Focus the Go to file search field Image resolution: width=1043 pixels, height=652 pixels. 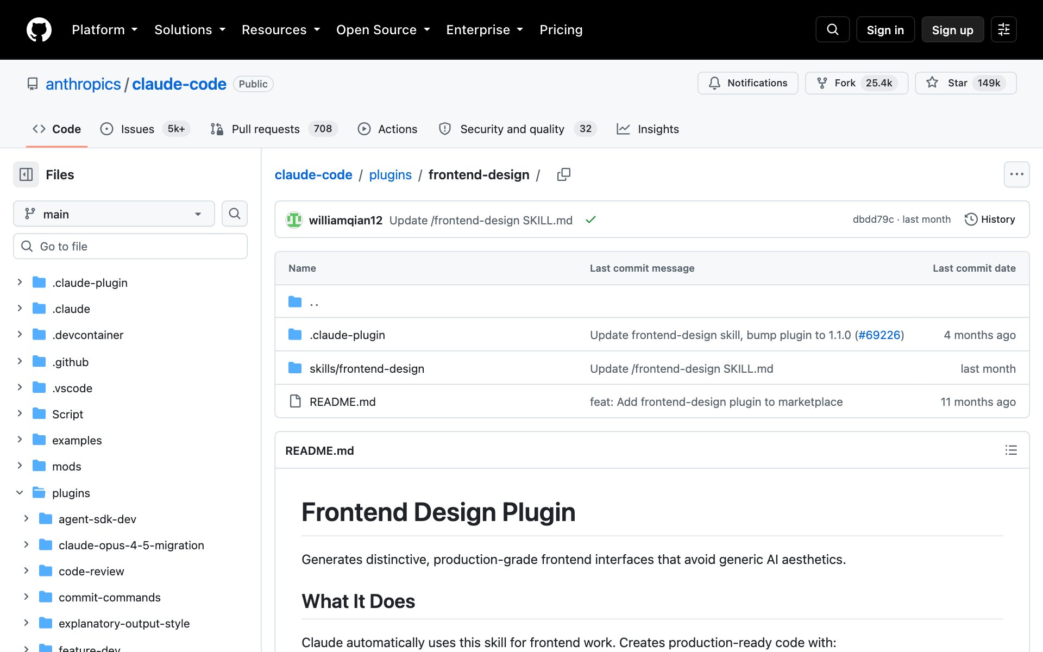(x=130, y=246)
